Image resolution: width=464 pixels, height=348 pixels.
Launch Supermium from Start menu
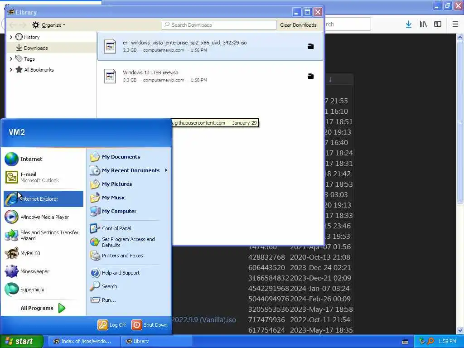[43, 290]
